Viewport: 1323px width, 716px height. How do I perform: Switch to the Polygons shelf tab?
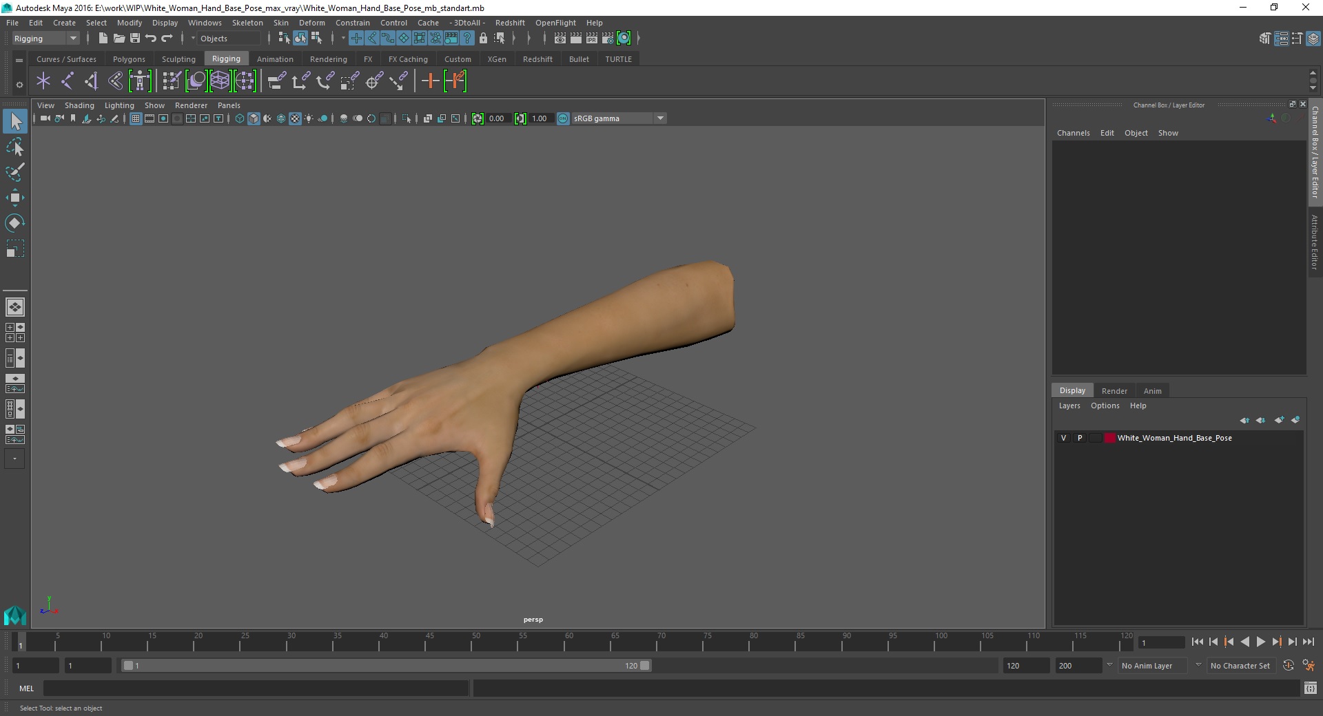pos(129,59)
